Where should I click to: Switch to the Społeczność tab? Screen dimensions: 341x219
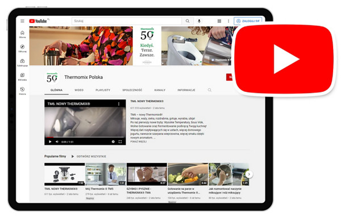[x=132, y=90]
